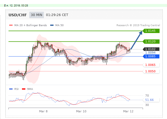Click the 51.66 RSI value
Image resolution: width=167 pixels, height=119 pixels.
[149, 100]
